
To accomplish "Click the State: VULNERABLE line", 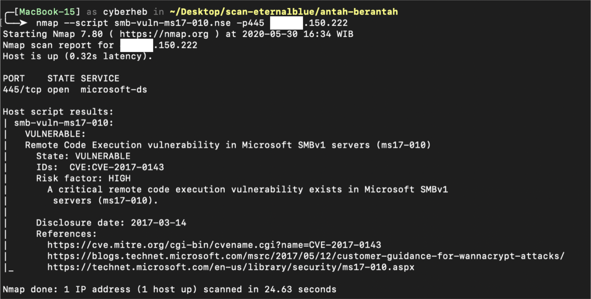I will point(83,156).
